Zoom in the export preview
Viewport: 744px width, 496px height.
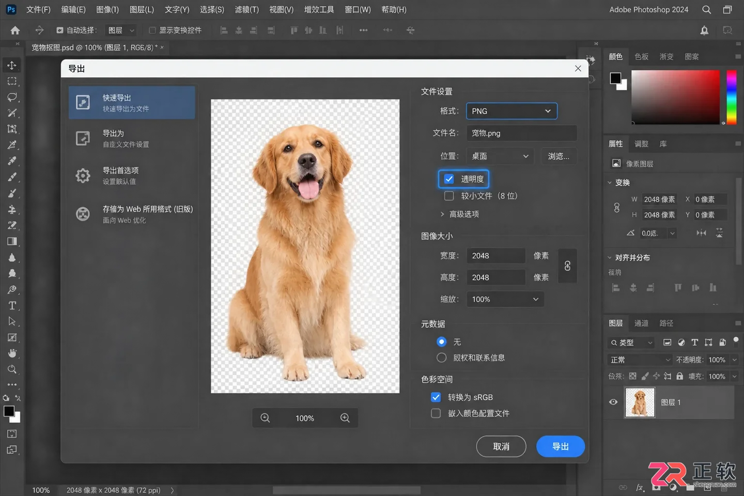(345, 418)
